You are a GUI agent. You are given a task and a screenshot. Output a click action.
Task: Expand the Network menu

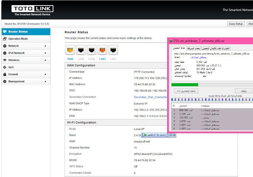tap(26, 46)
